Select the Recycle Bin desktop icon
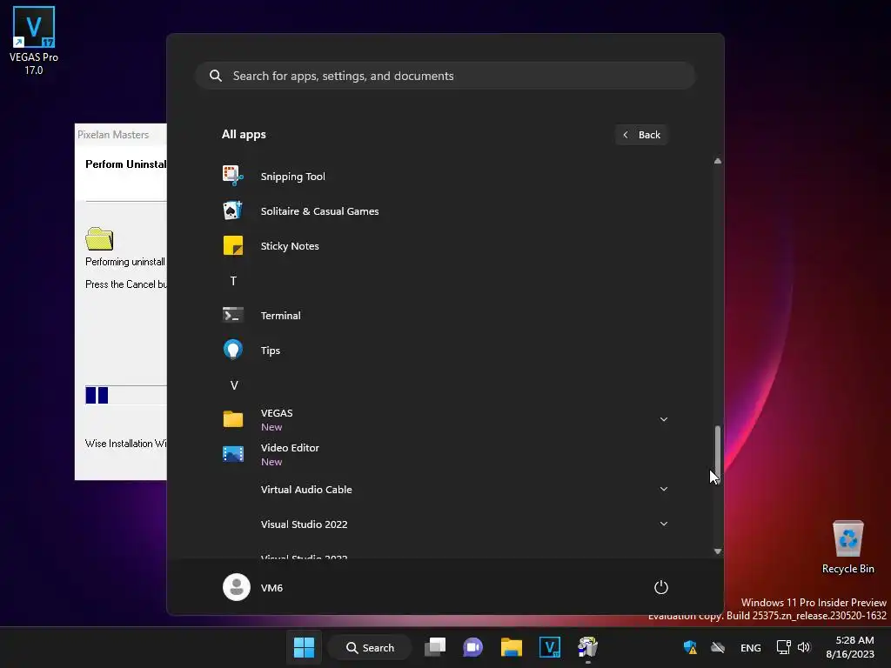 847,548
